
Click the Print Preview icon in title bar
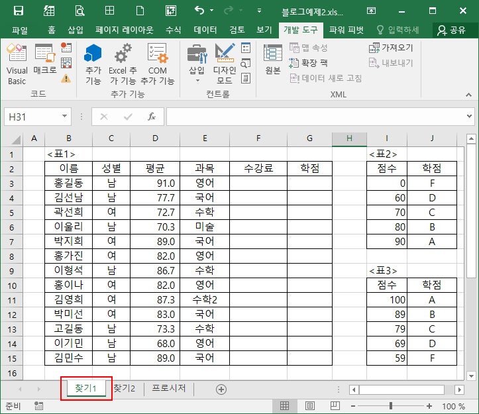pyautogui.click(x=80, y=11)
